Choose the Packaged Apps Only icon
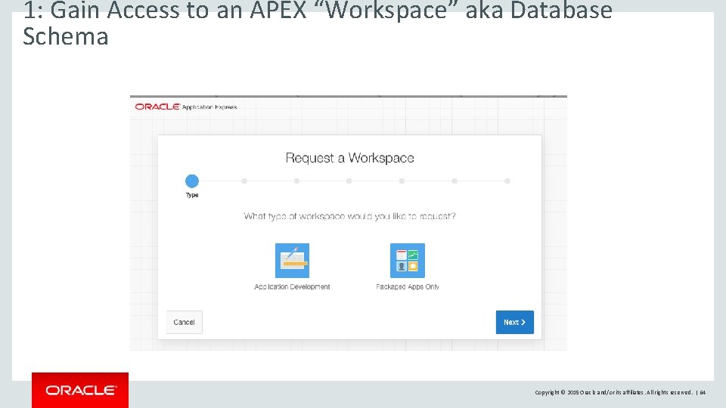 [408, 261]
